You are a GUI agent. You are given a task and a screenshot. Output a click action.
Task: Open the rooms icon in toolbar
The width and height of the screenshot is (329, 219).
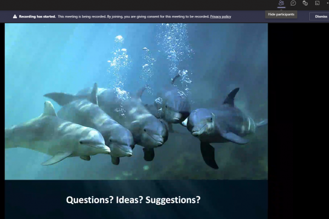point(317,3)
